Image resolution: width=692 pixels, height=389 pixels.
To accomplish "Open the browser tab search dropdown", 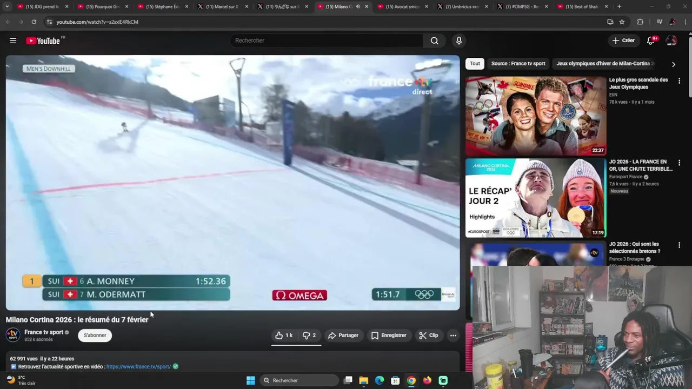I will pyautogui.click(x=7, y=6).
